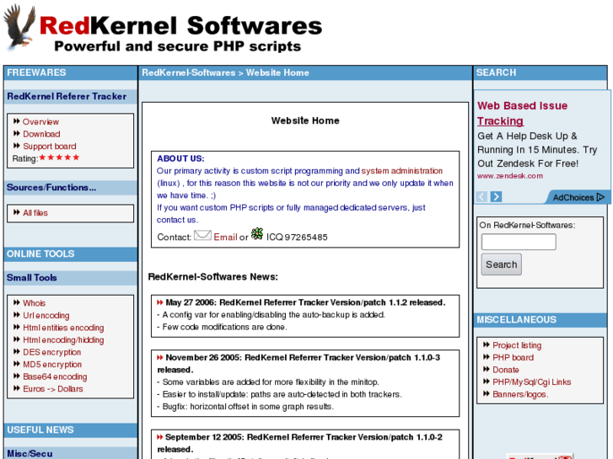Viewport: 613px width, 459px height.
Task: Open the Base64 encoding tool
Action: (55, 376)
